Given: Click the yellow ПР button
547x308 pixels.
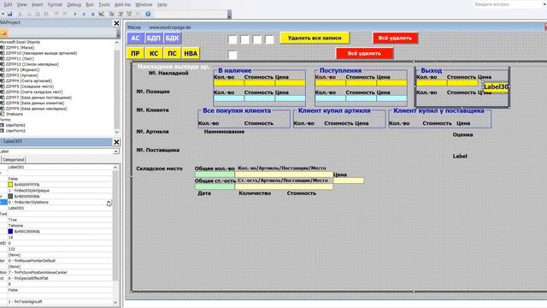Looking at the screenshot, I should (135, 53).
